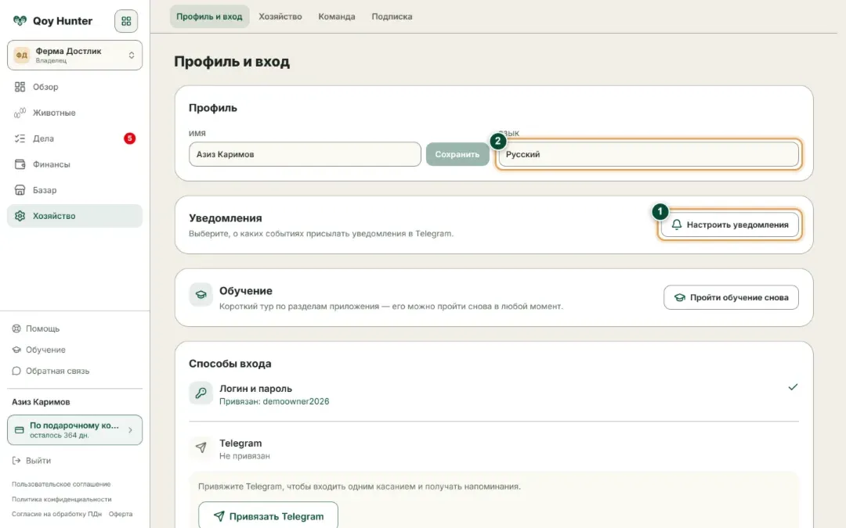Click the graduation cap icon beside Обучение heading
Screen dimensions: 846x528
[201, 295]
